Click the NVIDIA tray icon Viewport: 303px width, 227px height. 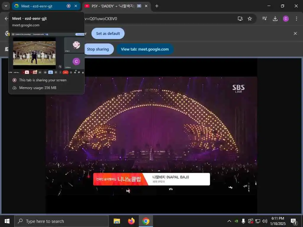pos(236,221)
